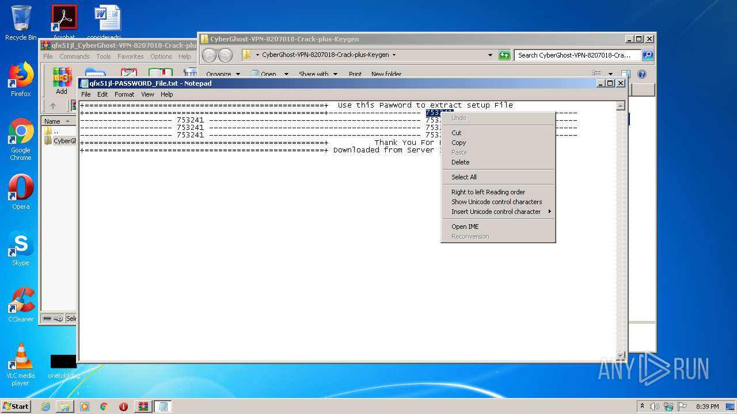Open Windows Media Player from taskbar
Screen dimensions: 737x414
tap(85, 407)
